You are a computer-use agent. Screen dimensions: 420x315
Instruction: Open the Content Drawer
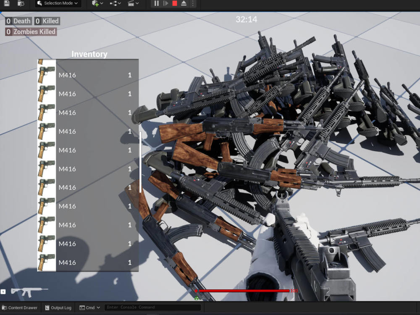tap(20, 307)
